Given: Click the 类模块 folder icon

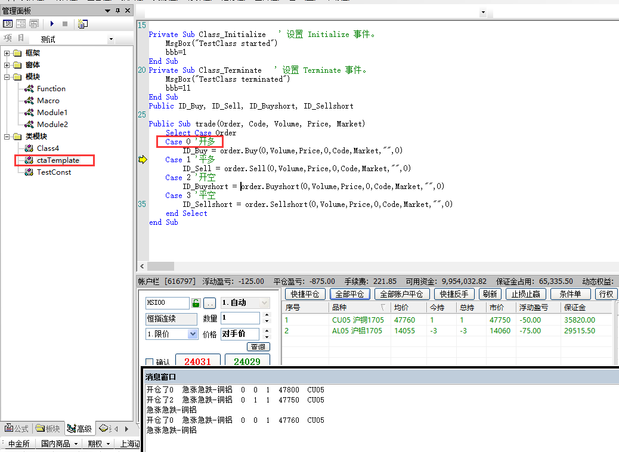Looking at the screenshot, I should 17,137.
